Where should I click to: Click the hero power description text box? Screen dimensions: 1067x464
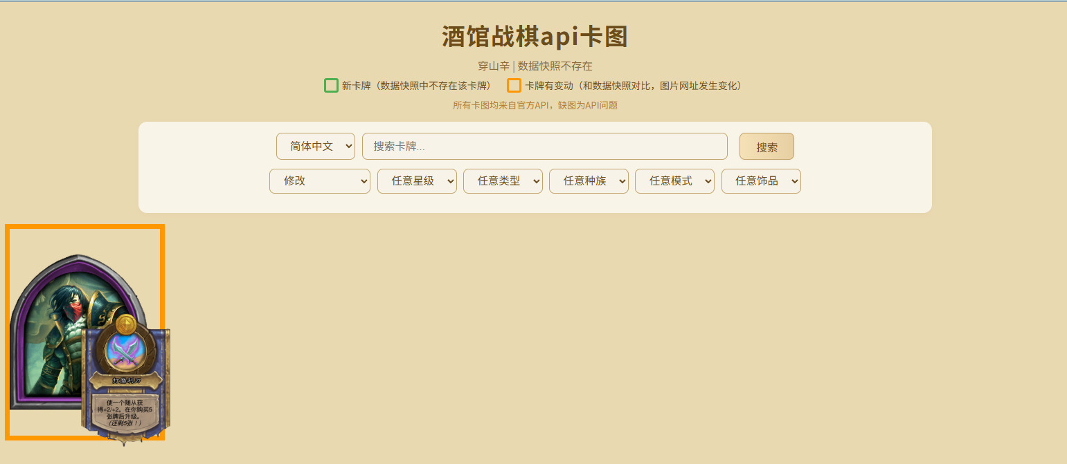coord(125,413)
